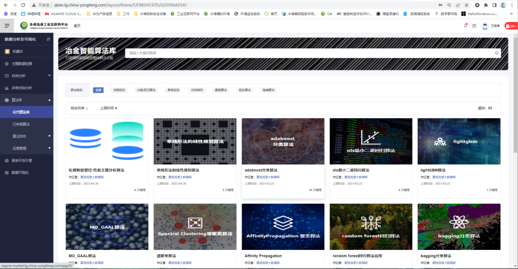The width and height of the screenshot is (518, 269).
Task: Filter algorithms by 关联规则
Action: (x=119, y=90)
